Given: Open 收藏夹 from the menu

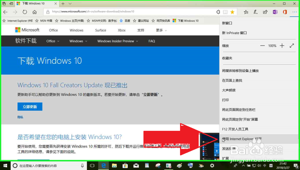Looking at the screenshot, I should (259, 58).
